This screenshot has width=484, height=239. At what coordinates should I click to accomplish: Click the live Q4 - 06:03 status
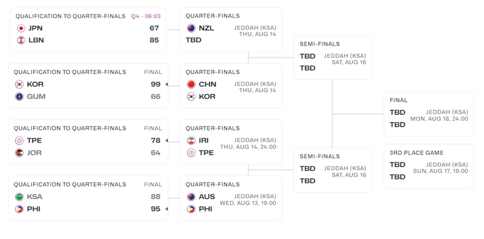click(146, 16)
